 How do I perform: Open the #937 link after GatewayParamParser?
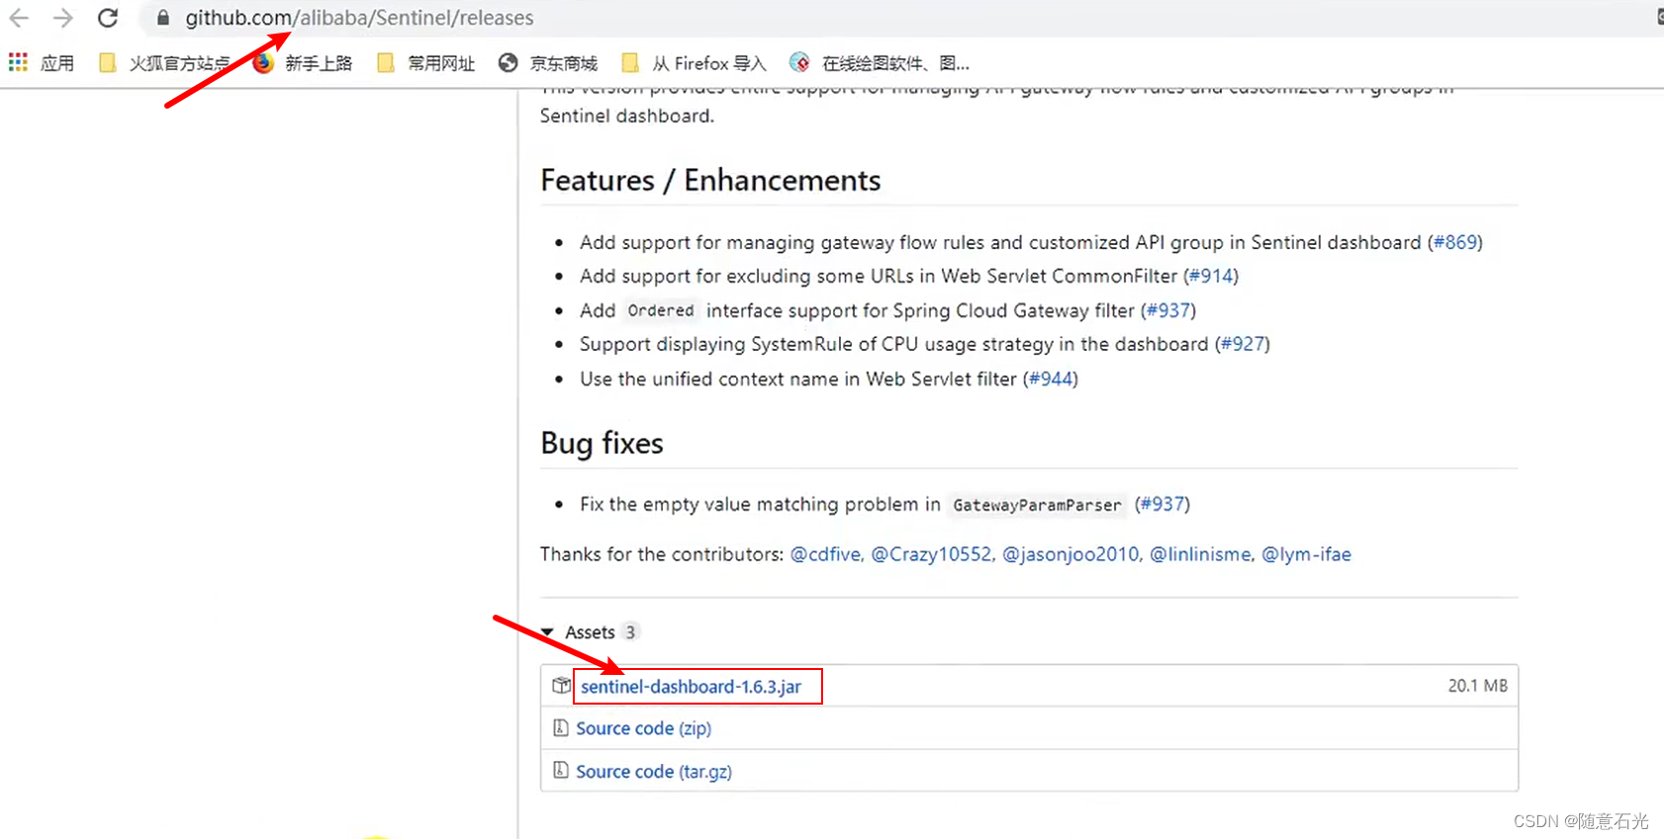point(1162,504)
